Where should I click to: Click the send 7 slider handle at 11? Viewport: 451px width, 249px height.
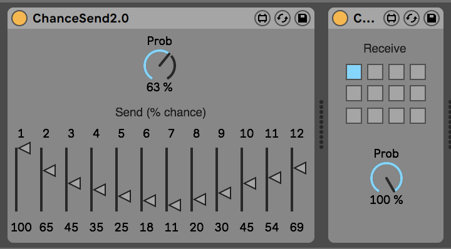(175, 205)
